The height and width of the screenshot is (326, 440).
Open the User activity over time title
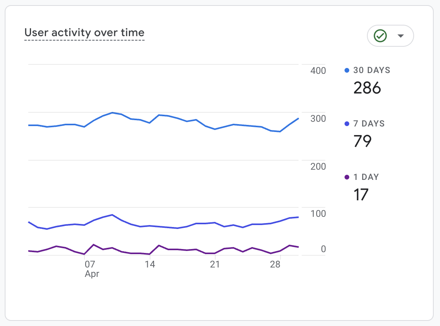pyautogui.click(x=84, y=33)
